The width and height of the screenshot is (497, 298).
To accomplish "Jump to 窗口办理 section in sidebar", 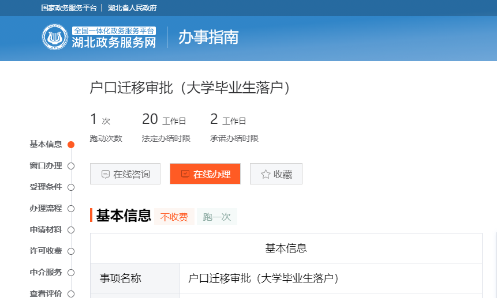I will pyautogui.click(x=46, y=166).
